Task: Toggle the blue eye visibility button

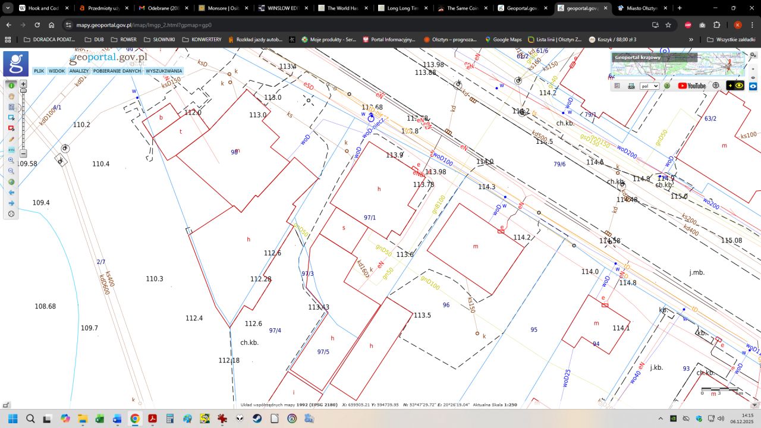Action: [753, 86]
